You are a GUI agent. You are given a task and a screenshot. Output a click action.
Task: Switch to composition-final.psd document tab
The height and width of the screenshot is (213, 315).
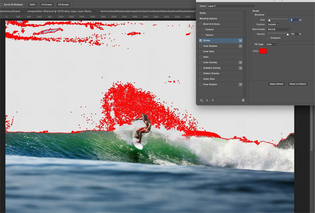60,11
